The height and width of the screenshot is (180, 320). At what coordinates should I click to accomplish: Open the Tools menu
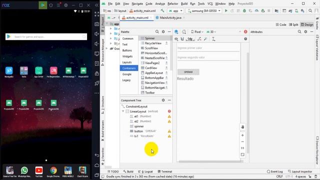coord(201,3)
